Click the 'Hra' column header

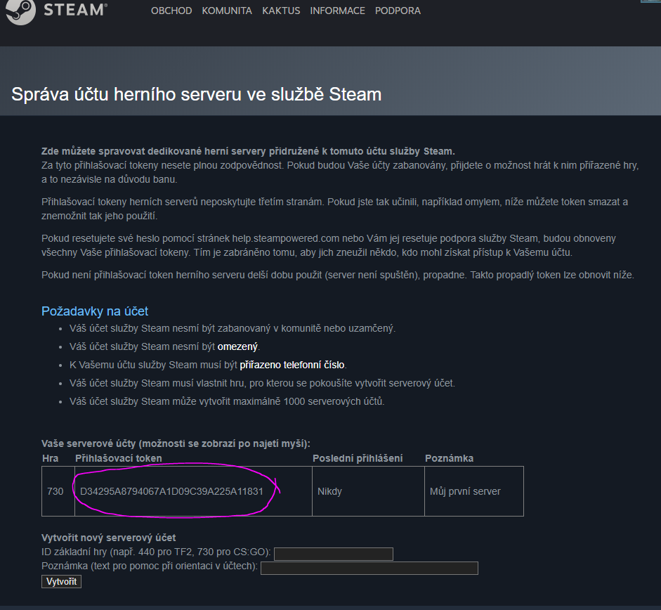[50, 458]
